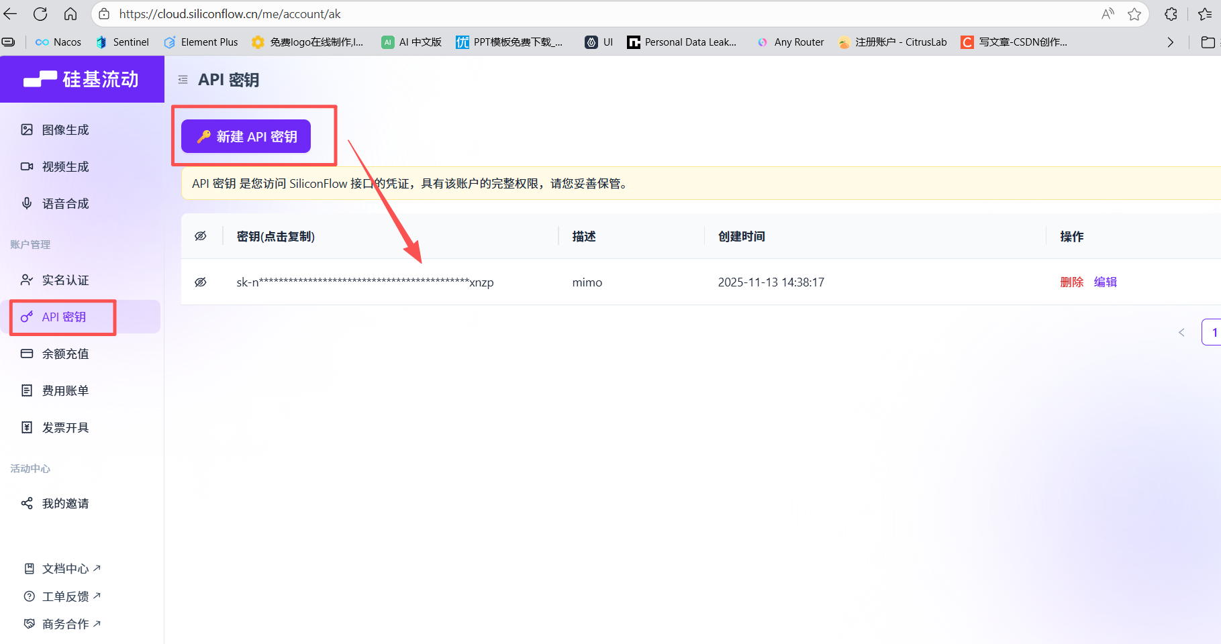Click the 实名认证 identity verification icon
This screenshot has height=644, width=1221.
pyautogui.click(x=27, y=280)
